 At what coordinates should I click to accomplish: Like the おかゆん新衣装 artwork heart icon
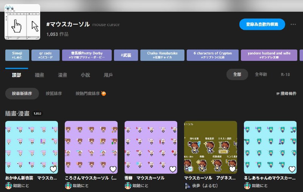[53, 169]
